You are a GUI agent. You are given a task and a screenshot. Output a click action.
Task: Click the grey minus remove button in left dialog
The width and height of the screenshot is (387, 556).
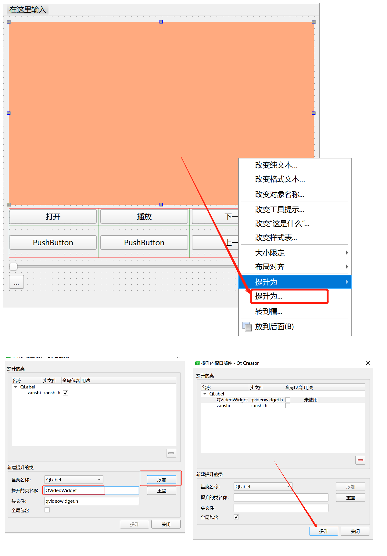pos(171,453)
